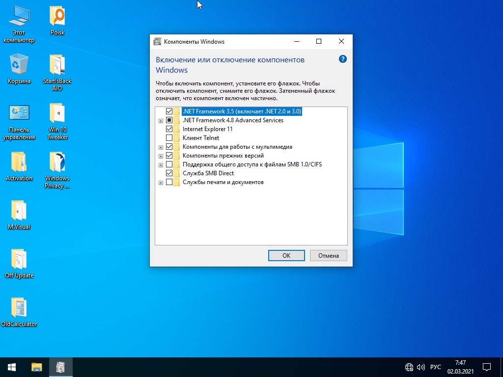Enable Поддержка общего доступа SMB 1.0/CIFS checkbox
The height and width of the screenshot is (377, 503).
point(169,164)
